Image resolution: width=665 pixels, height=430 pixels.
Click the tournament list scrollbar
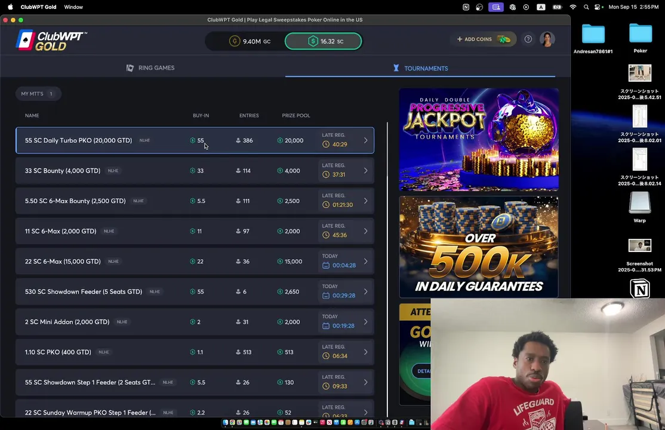[x=387, y=149]
